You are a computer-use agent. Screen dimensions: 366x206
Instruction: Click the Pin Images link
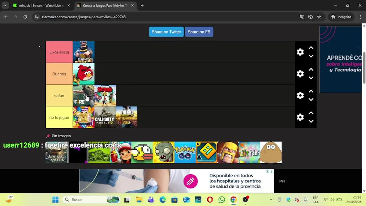pyautogui.click(x=58, y=136)
